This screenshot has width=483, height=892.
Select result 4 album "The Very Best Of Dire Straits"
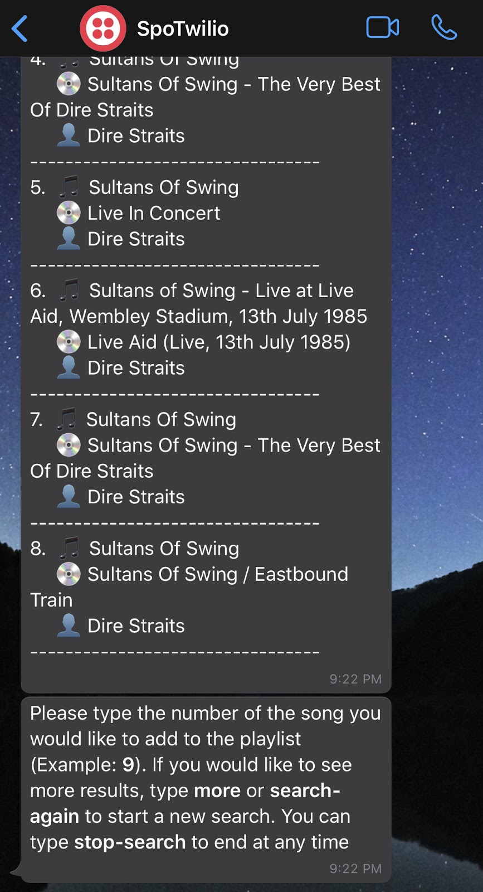coord(205,97)
